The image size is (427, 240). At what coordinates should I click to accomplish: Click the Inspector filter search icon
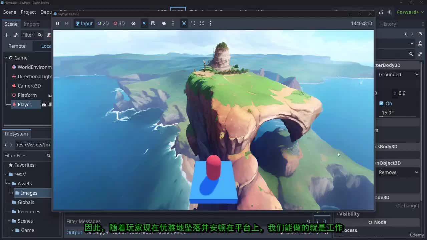pos(411,54)
